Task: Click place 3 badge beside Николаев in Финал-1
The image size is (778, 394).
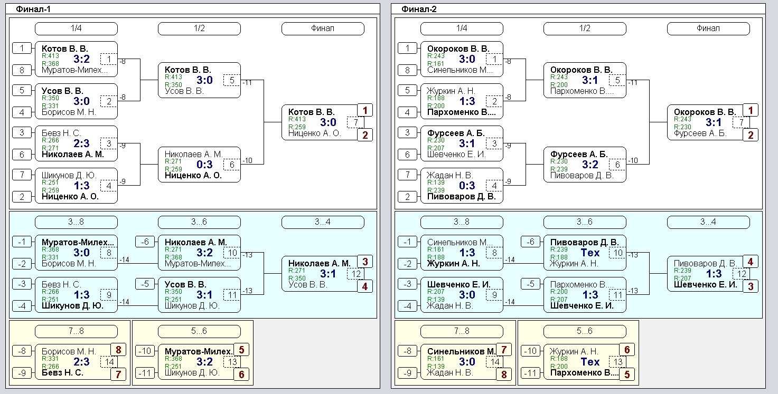Action: click(x=365, y=262)
